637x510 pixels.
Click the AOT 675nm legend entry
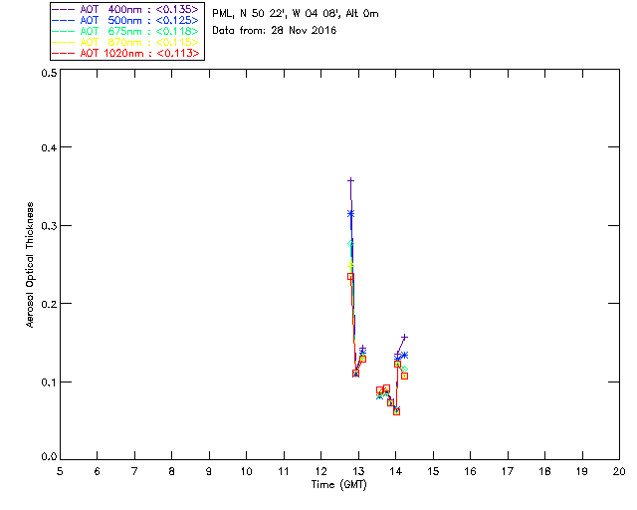126,31
